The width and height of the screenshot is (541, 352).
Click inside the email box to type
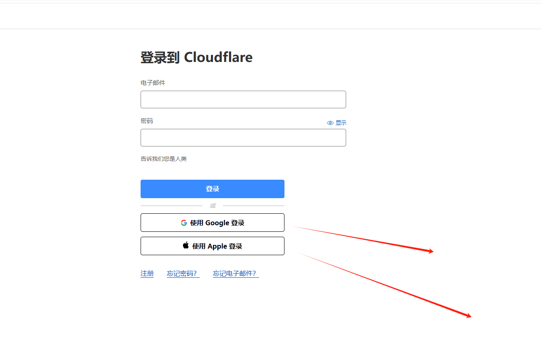tap(243, 99)
